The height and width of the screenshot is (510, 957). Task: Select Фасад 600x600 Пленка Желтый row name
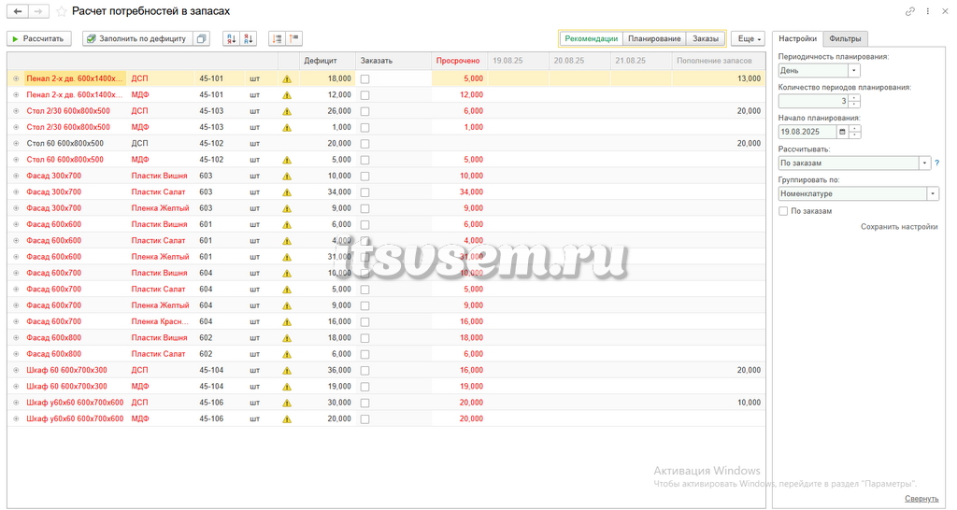pyautogui.click(x=53, y=257)
